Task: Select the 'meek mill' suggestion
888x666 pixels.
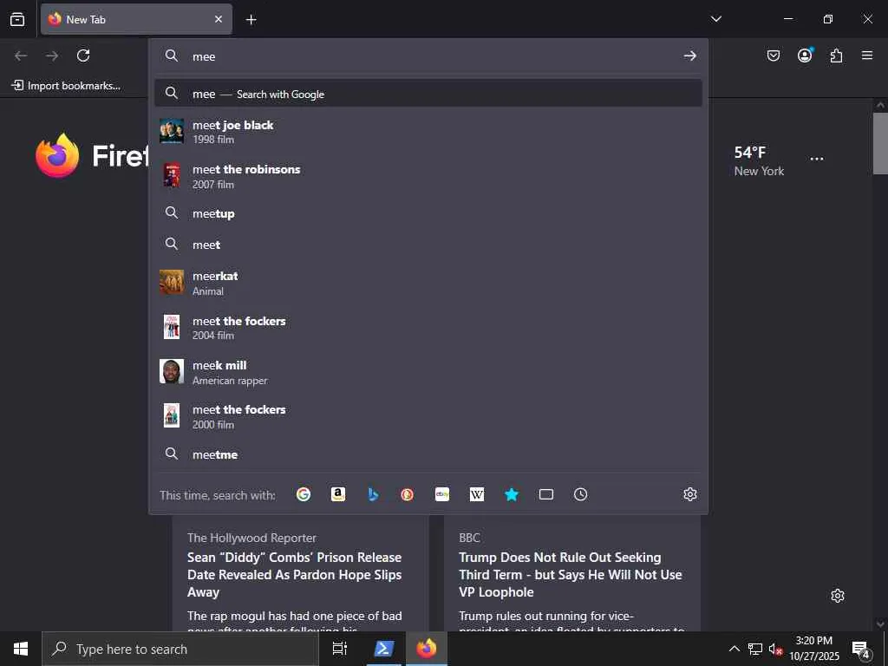Action: (x=428, y=372)
